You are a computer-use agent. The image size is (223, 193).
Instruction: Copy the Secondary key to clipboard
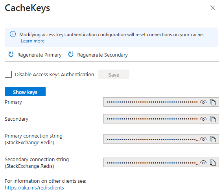213,119
